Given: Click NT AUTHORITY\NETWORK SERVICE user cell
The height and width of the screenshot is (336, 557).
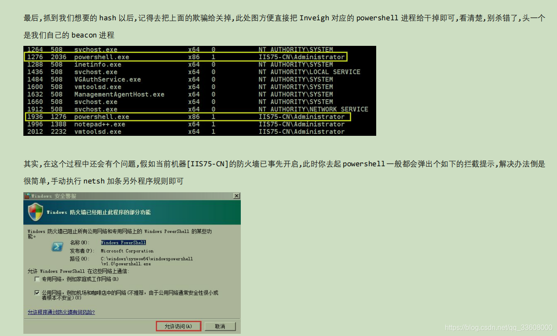Looking at the screenshot, I should click(313, 109).
